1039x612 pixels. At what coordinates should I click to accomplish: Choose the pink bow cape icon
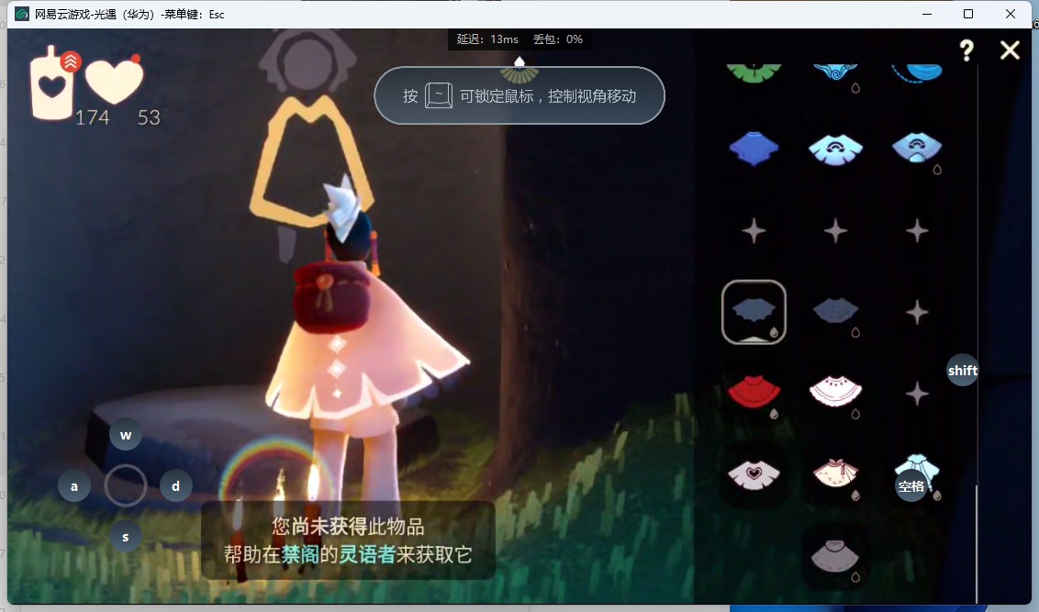(x=835, y=473)
